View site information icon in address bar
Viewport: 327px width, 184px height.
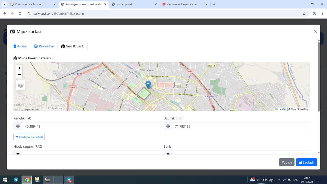pyautogui.click(x=29, y=14)
